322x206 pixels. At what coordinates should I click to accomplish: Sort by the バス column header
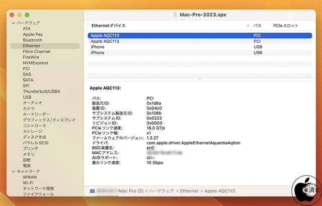pos(257,26)
